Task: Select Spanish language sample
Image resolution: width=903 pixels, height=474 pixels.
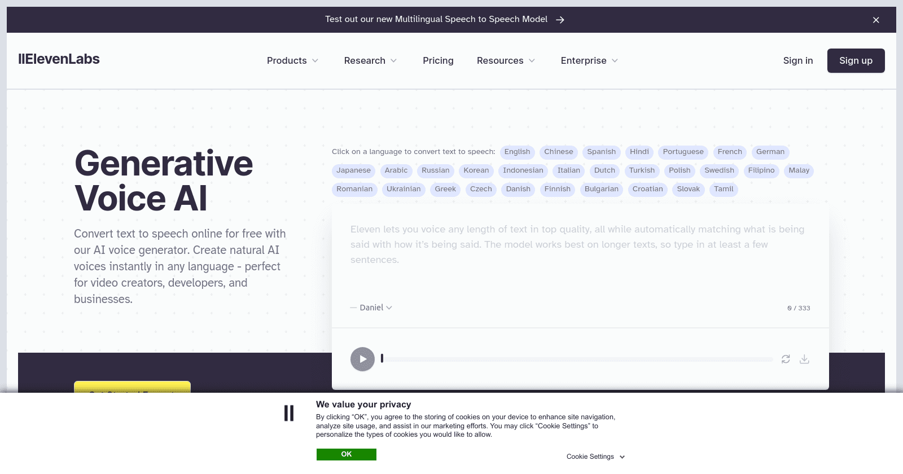Action: coord(602,152)
